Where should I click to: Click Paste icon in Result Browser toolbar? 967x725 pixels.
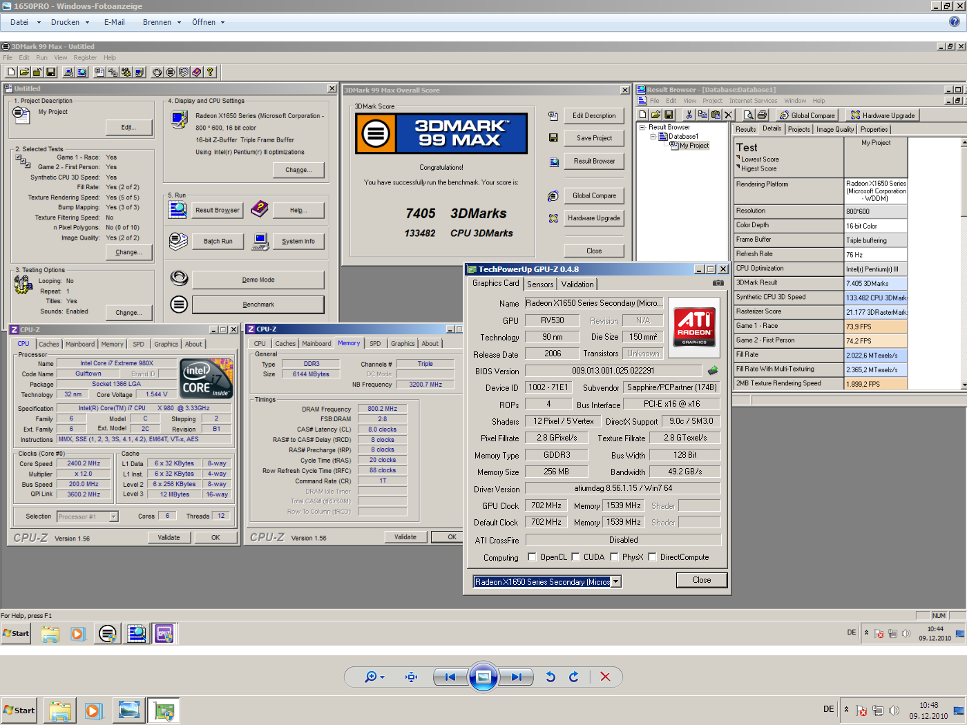[x=716, y=115]
